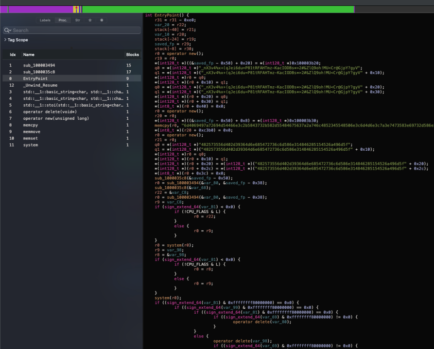This screenshot has height=349, width=434.
Task: Click the 'operator delete(var_98);' line
Action: pyautogui.click(x=243, y=341)
